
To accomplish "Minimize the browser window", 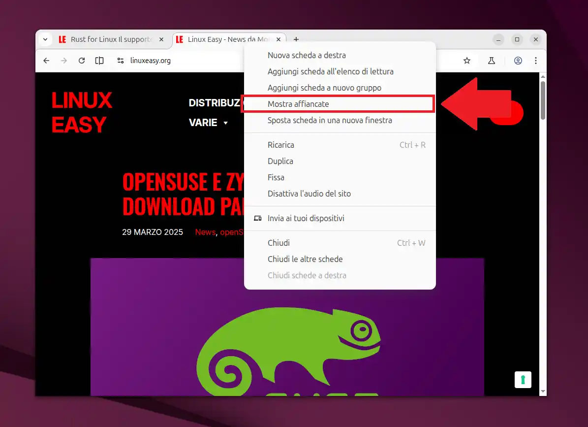I will coord(498,39).
